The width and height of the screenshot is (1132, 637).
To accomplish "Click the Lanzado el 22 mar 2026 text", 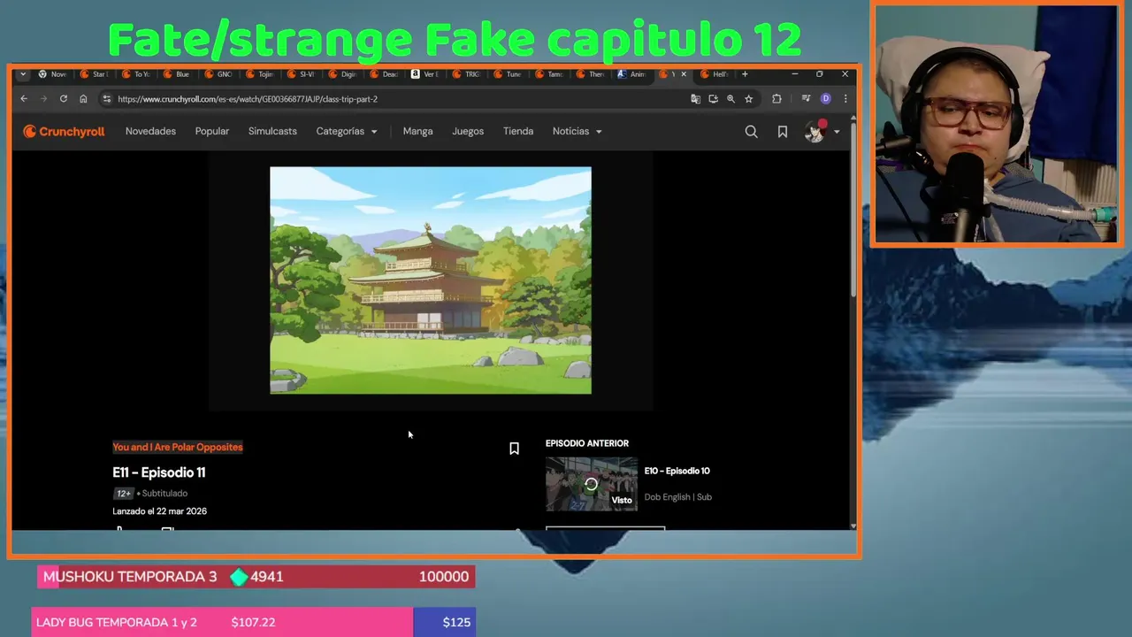I will 160,511.
